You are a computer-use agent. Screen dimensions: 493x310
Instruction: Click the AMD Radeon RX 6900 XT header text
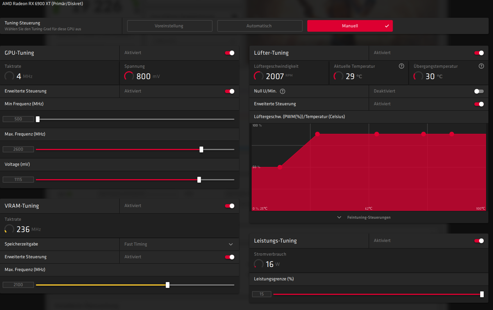43,4
